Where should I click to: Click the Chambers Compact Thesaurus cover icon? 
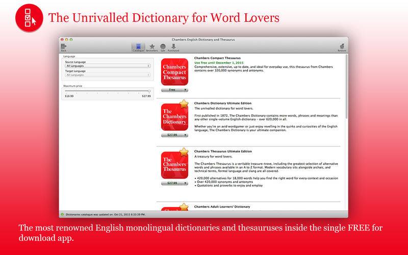(x=174, y=73)
